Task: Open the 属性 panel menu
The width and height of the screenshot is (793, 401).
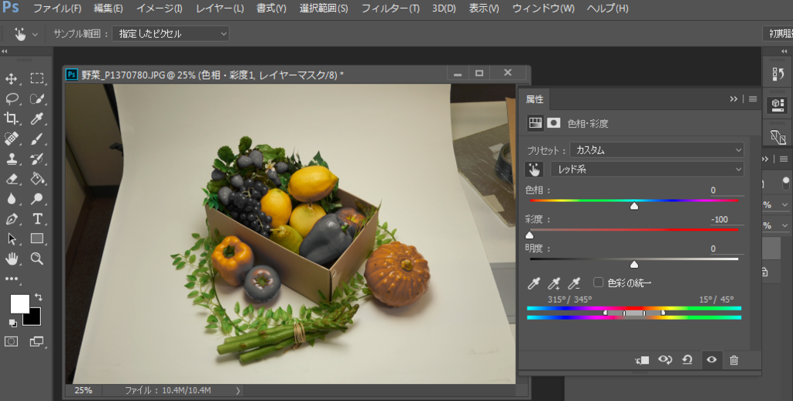Action: (x=753, y=99)
